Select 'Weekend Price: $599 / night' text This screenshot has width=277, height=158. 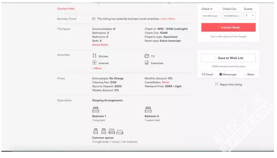(x=163, y=86)
